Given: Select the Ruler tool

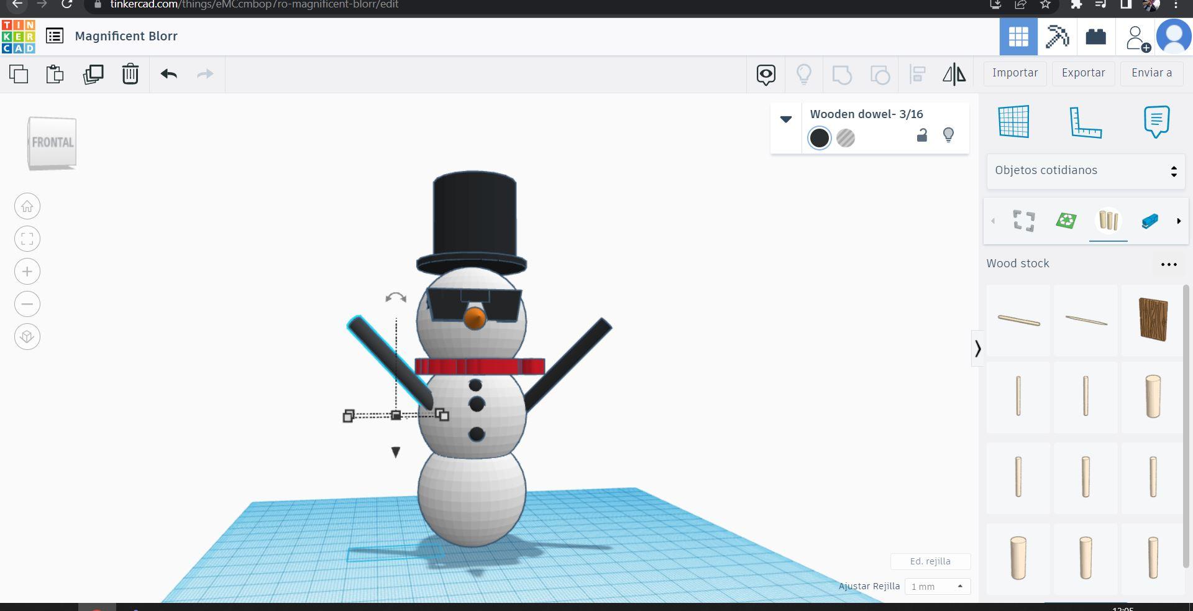Looking at the screenshot, I should pos(1086,122).
